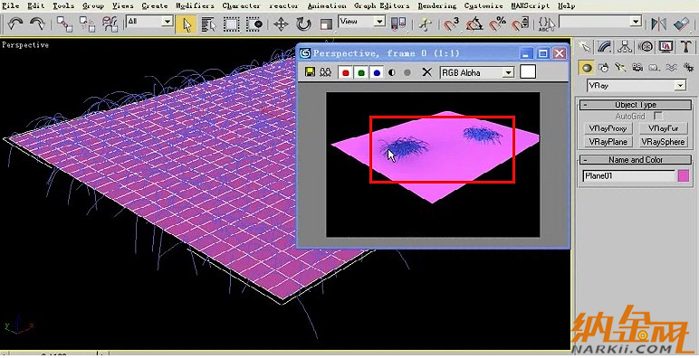Click the Redo arrow in main toolbar

[x=37, y=24]
